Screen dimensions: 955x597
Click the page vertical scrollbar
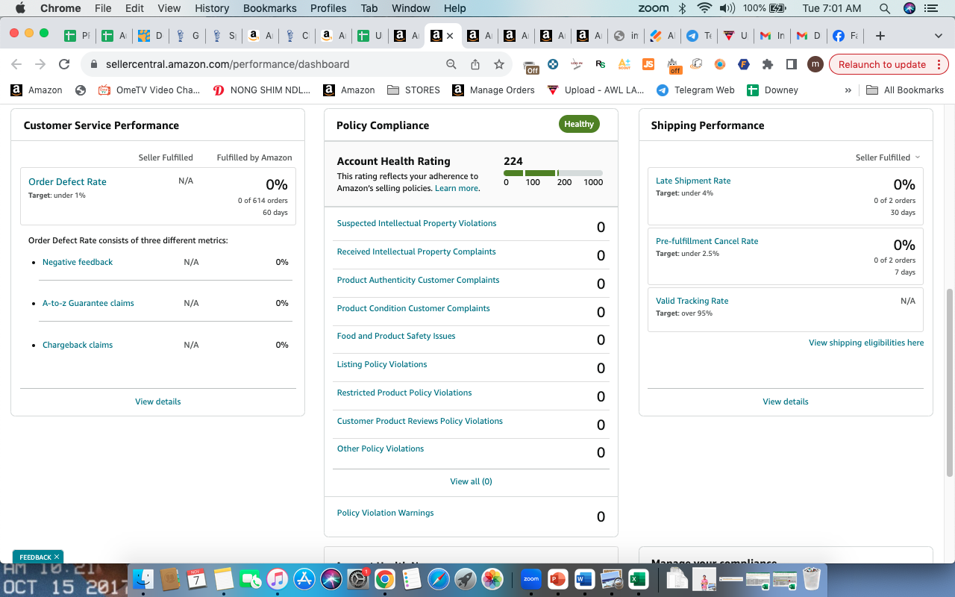pyautogui.click(x=950, y=382)
